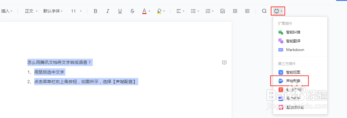Decrease paragraph indent
The height and width of the screenshot is (118, 347).
[x=235, y=11]
